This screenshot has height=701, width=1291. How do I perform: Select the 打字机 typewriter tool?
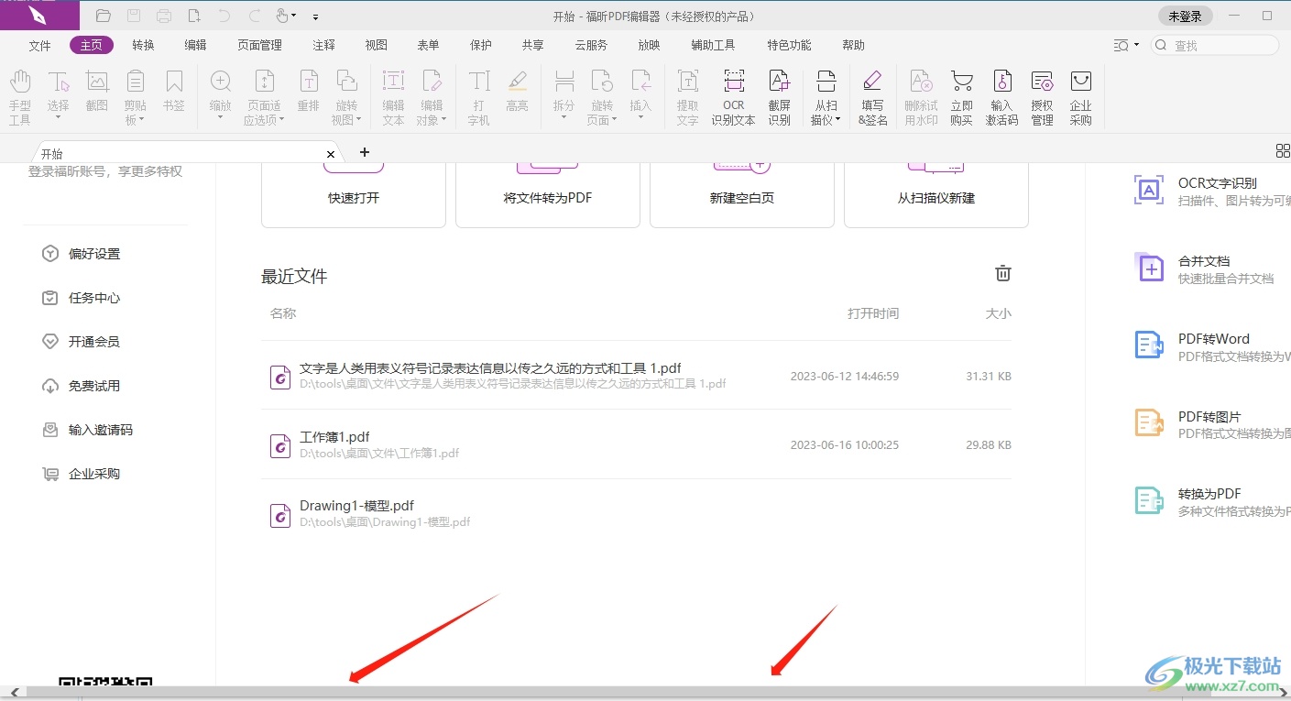[x=479, y=97]
